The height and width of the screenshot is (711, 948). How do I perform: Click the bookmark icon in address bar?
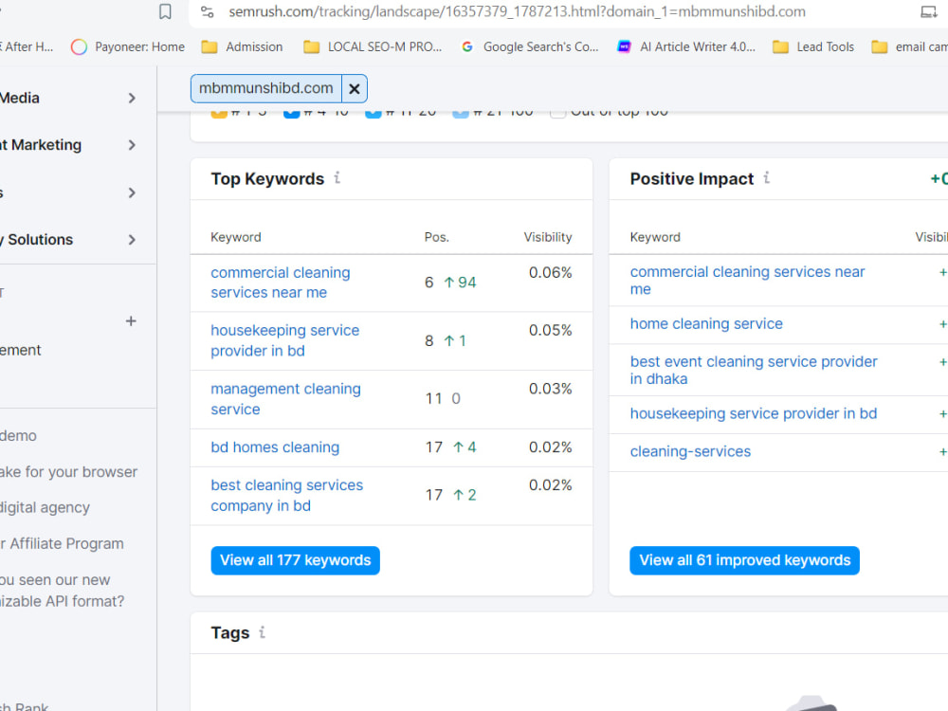(165, 11)
